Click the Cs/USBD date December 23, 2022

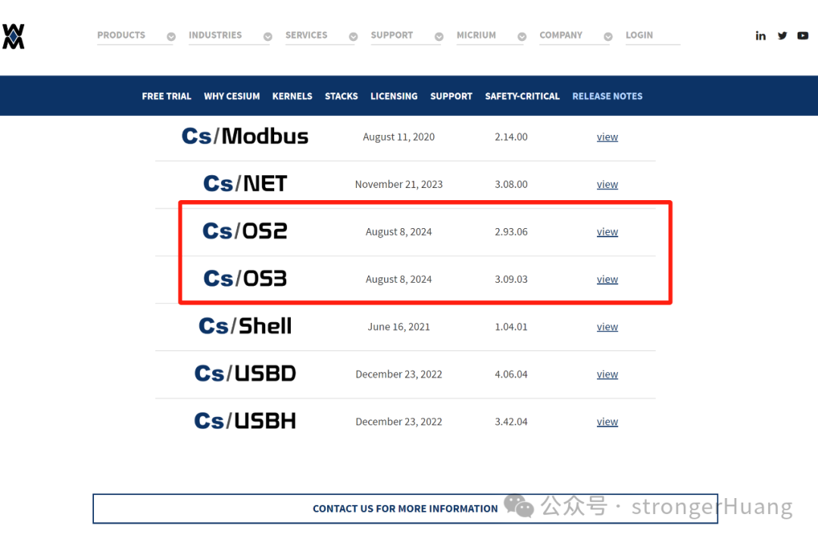click(398, 374)
